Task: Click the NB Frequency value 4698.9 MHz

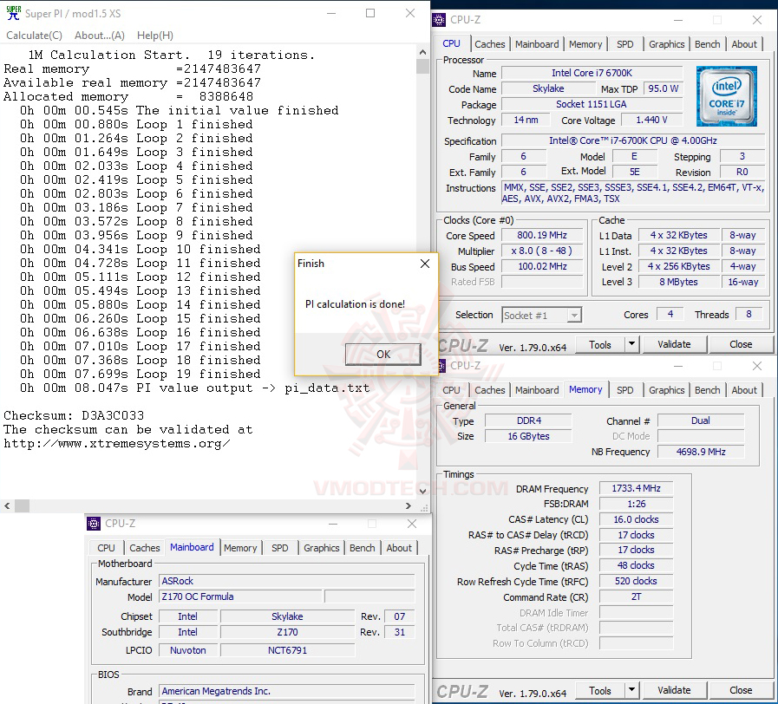Action: pyautogui.click(x=701, y=452)
